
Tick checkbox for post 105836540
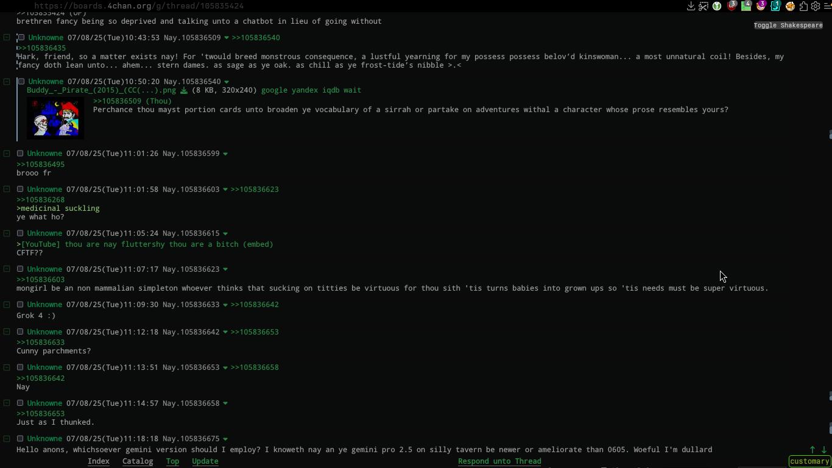[x=21, y=82]
